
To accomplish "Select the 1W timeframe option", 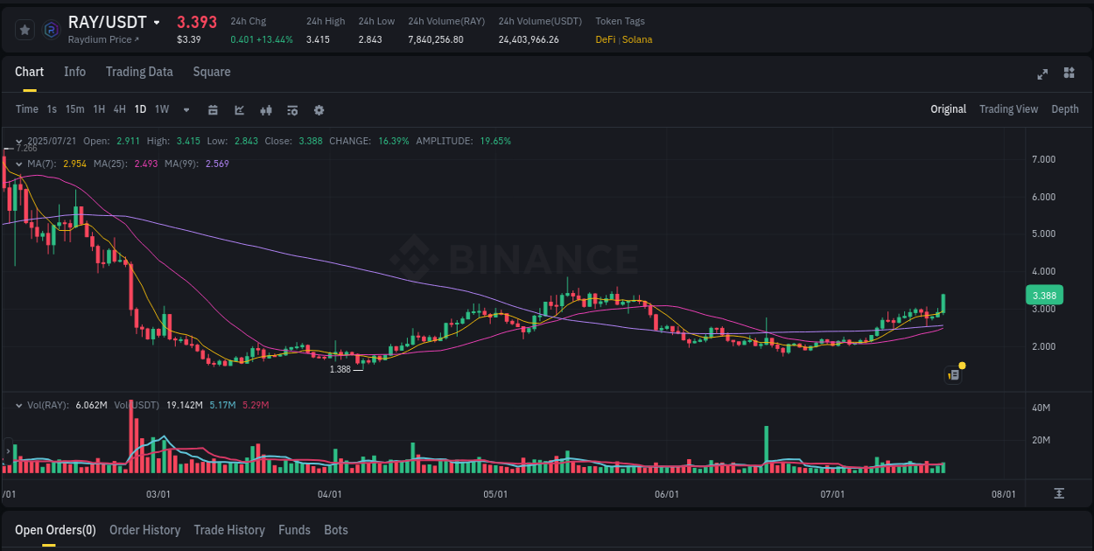I will tap(161, 110).
